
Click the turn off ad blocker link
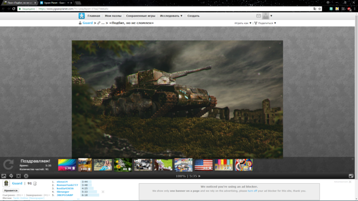[252, 191]
